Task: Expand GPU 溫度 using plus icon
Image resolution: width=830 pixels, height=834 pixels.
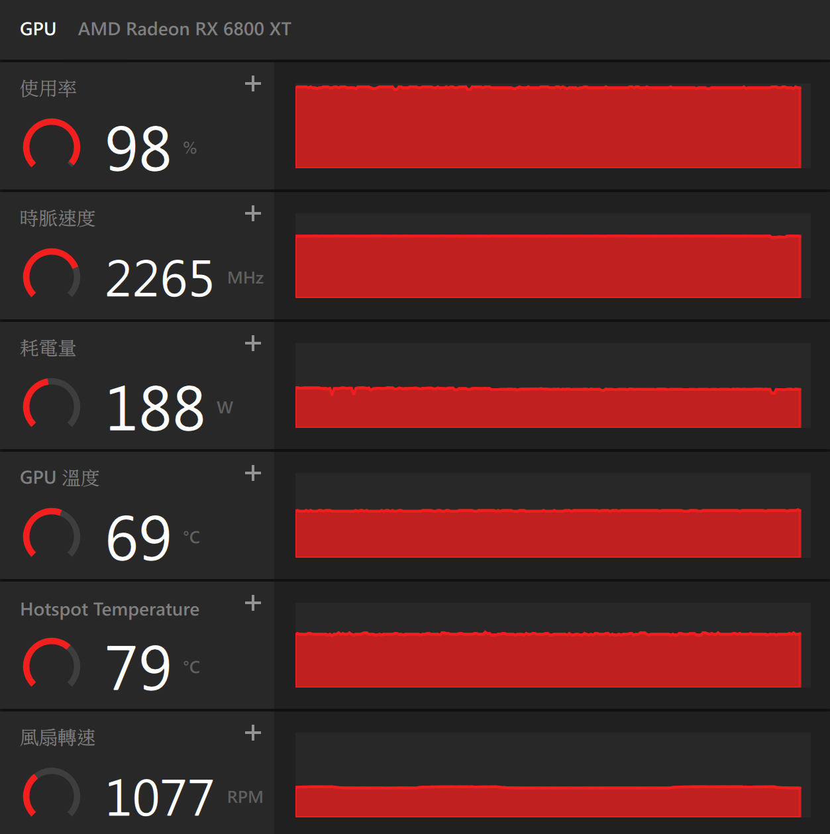Action: (x=252, y=473)
